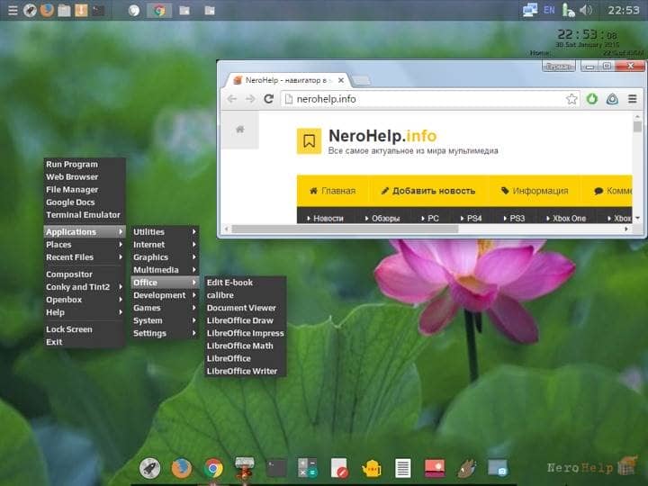Open the terminal icon in top panel
Screen dimensions: 648x486
(x=98, y=10)
